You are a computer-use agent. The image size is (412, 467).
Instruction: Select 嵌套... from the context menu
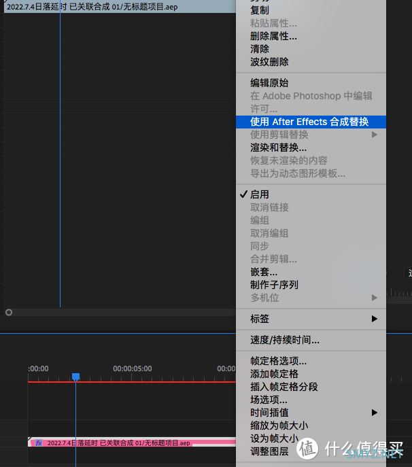(x=311, y=272)
